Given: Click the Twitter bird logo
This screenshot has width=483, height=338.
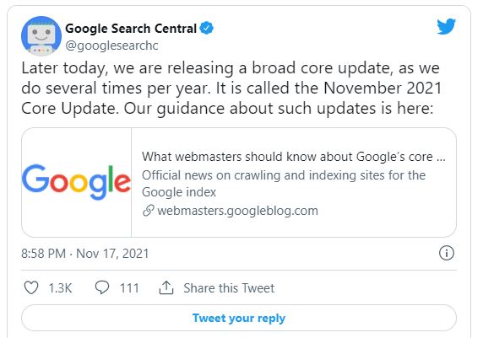Looking at the screenshot, I should pos(446,26).
